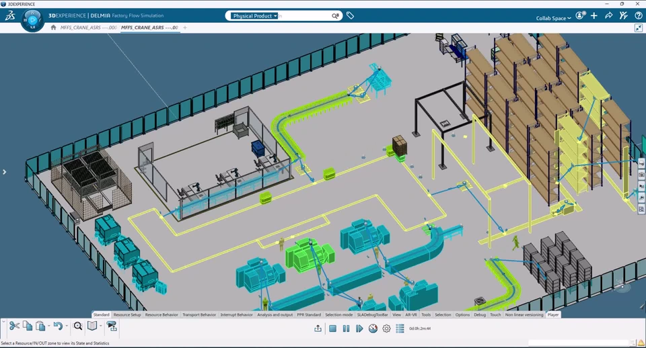Click the plus Add icon in the top bar
Viewport: 646px width, 348px height.
(x=594, y=15)
